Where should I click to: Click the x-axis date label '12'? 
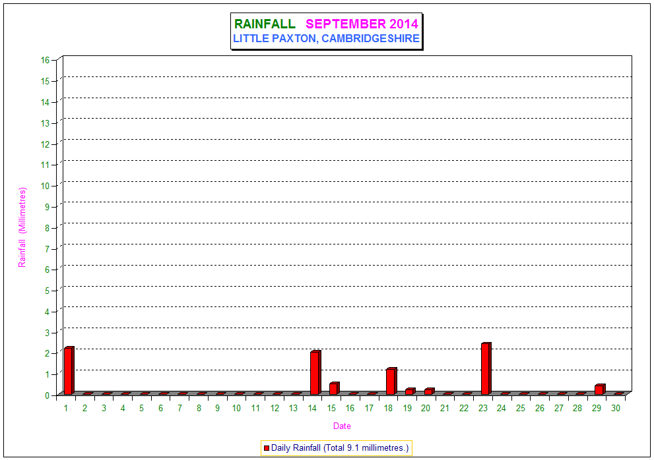pyautogui.click(x=275, y=409)
